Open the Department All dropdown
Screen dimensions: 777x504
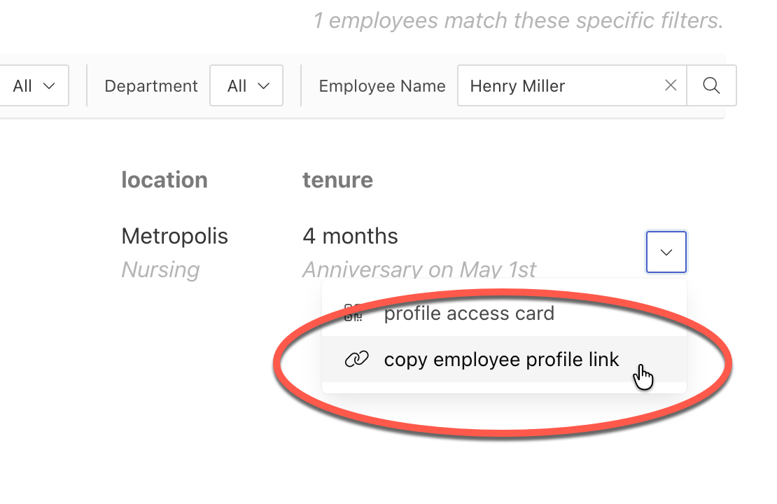pos(246,85)
